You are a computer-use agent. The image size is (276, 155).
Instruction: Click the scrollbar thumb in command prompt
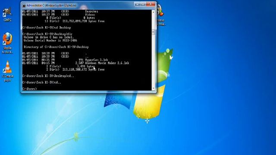tap(153, 32)
